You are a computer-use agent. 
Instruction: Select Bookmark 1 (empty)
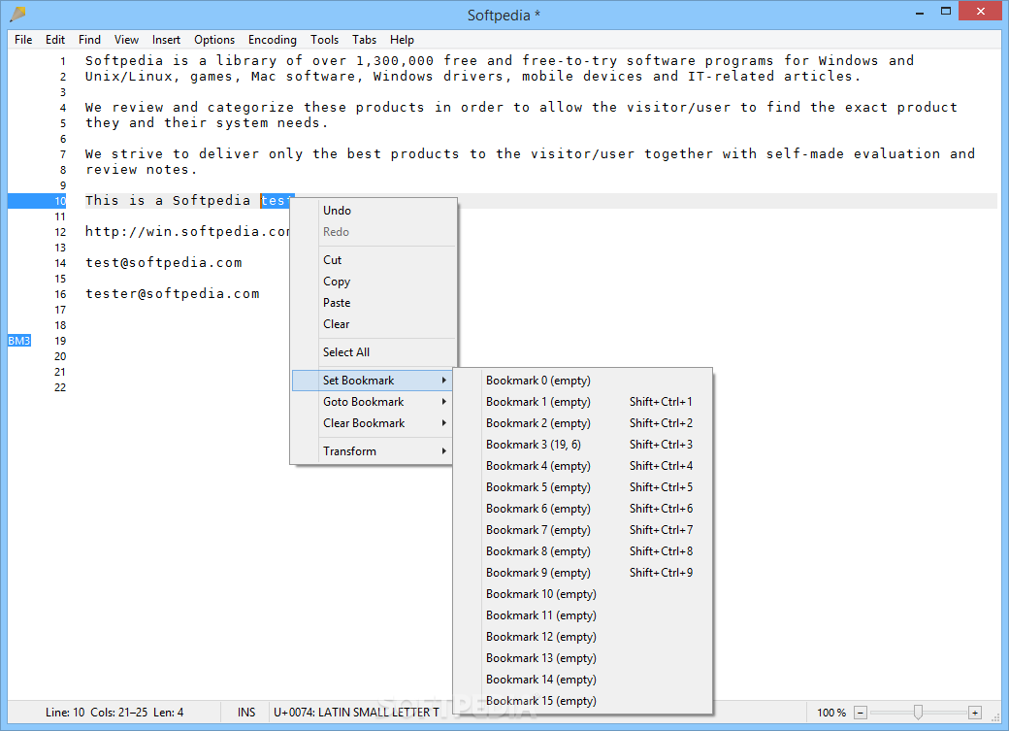(583, 402)
